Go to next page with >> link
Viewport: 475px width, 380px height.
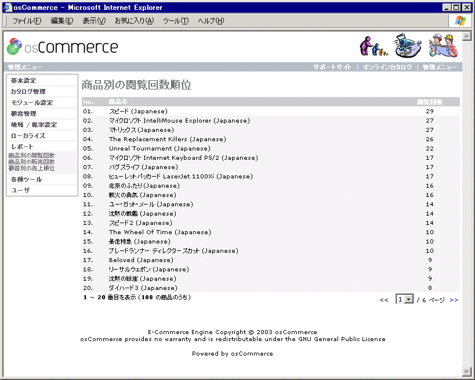[454, 300]
